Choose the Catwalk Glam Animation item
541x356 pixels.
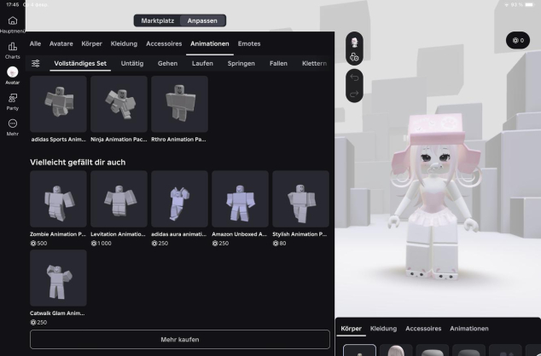[x=58, y=278]
